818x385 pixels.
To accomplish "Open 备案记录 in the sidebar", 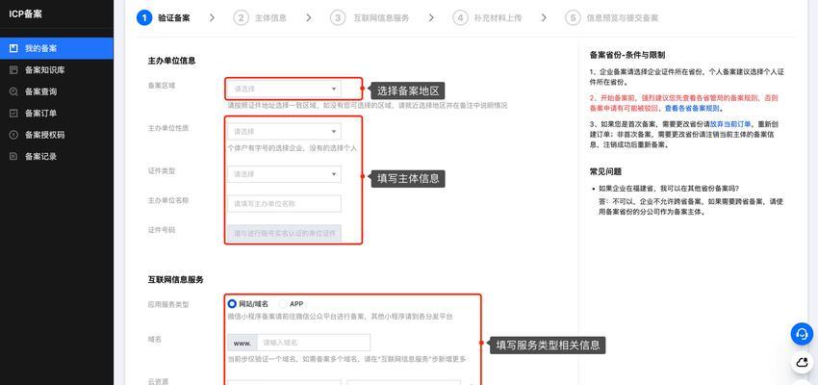I will 57,157.
